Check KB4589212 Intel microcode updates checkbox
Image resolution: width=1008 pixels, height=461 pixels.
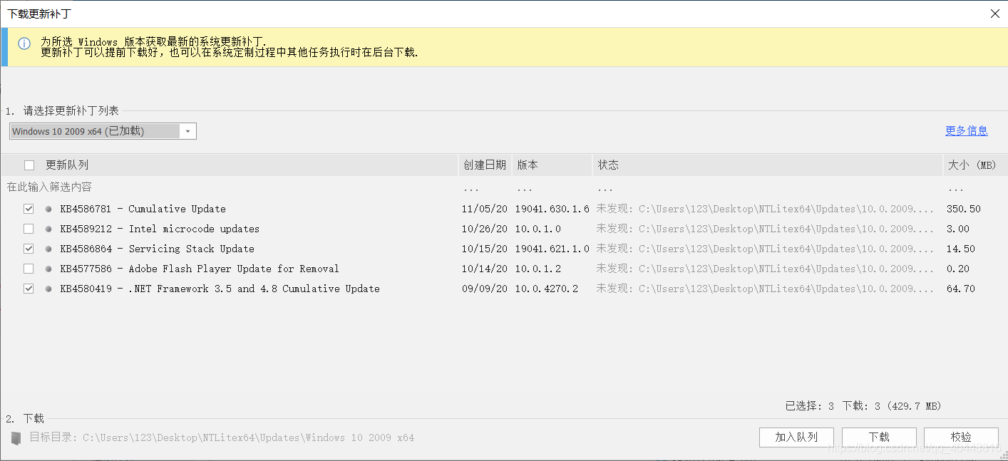[29, 229]
